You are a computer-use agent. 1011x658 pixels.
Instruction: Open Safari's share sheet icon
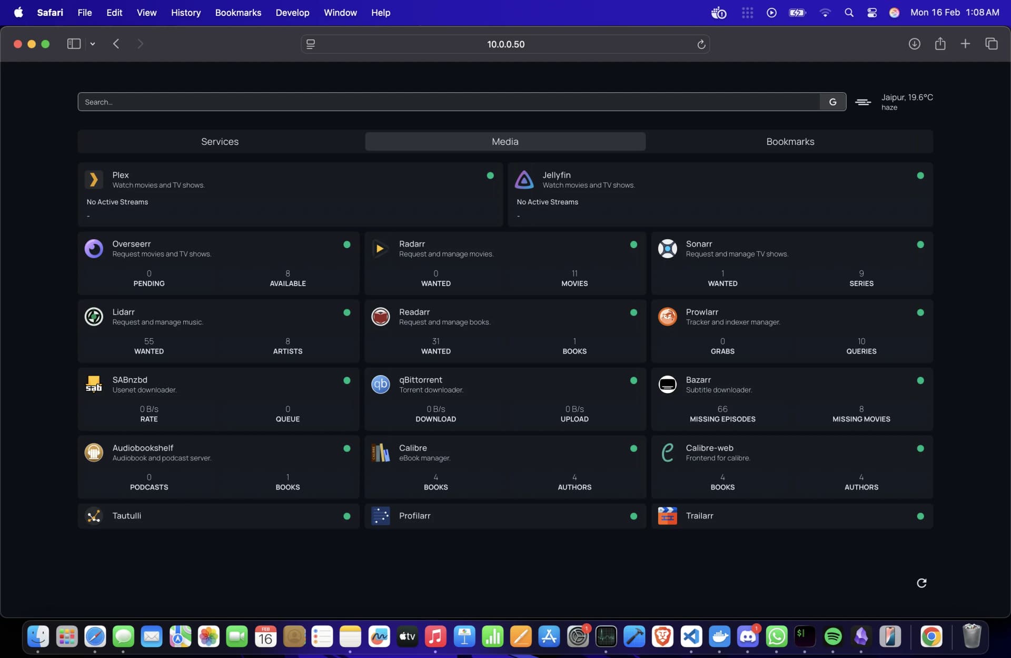click(940, 44)
